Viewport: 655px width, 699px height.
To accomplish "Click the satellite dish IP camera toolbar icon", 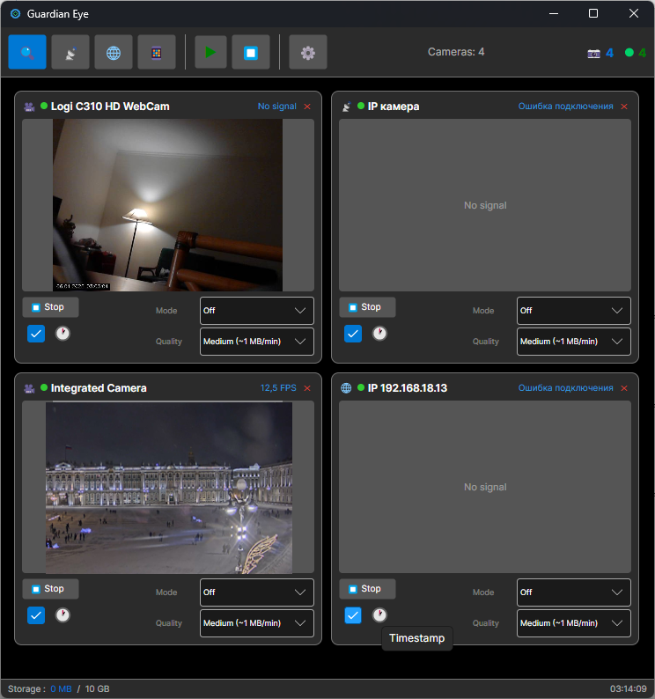I will point(70,52).
